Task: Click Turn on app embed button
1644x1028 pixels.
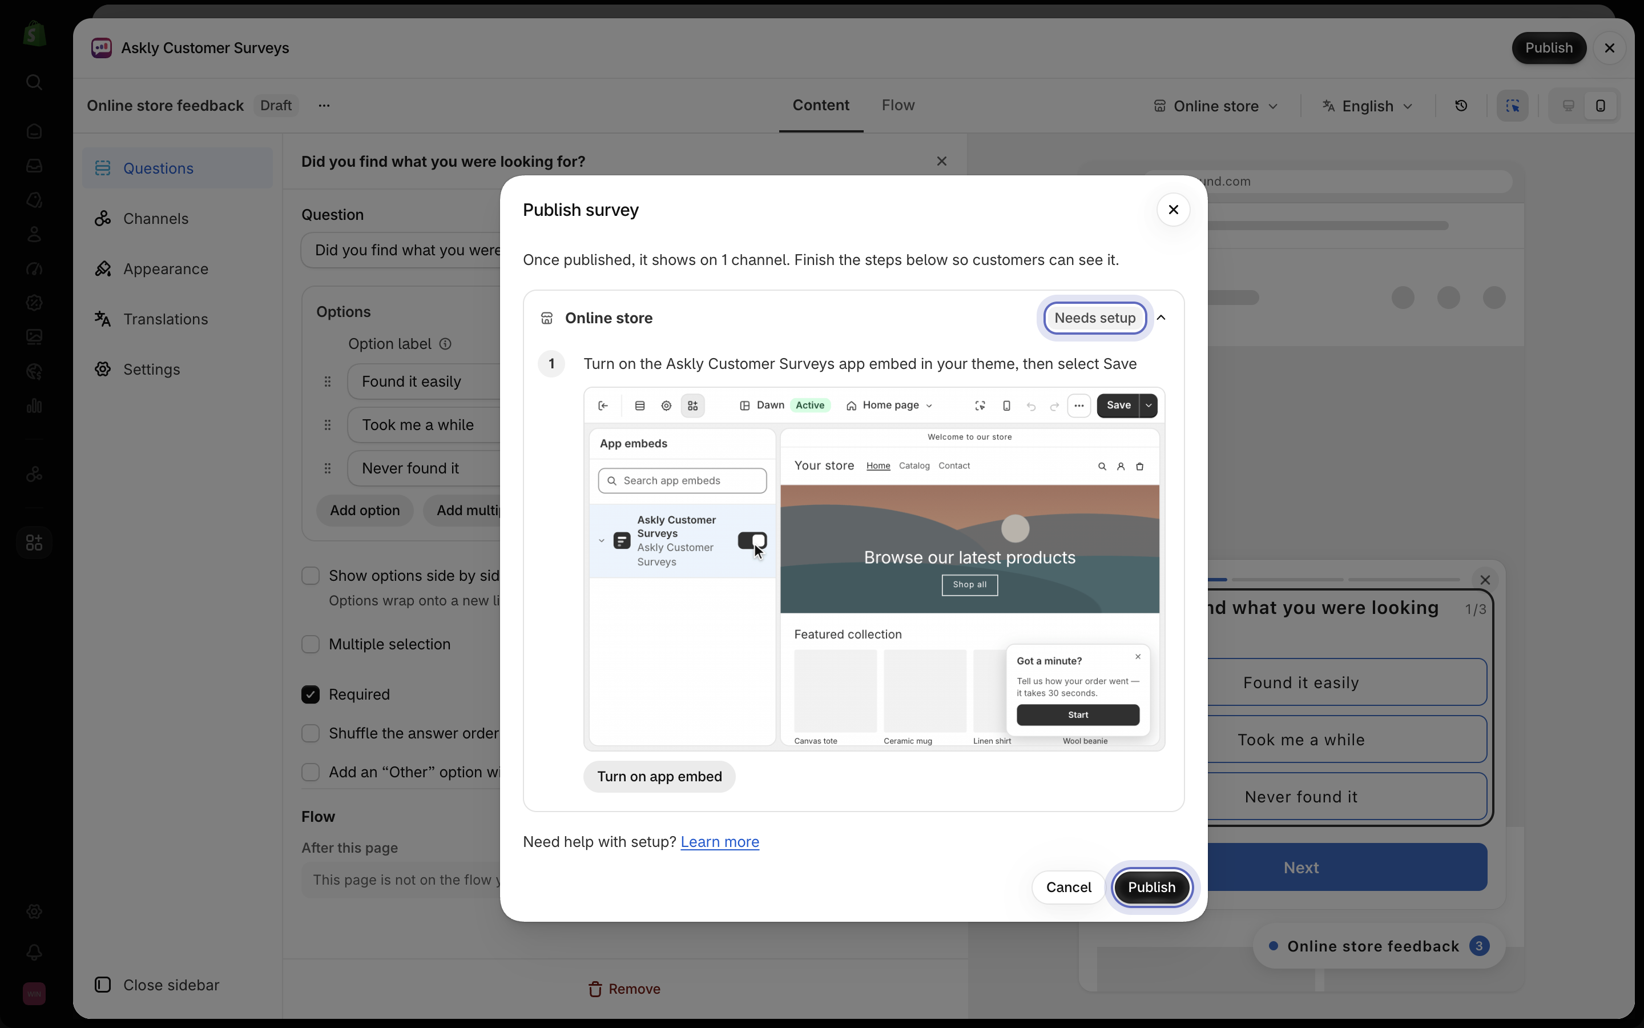Action: point(659,777)
